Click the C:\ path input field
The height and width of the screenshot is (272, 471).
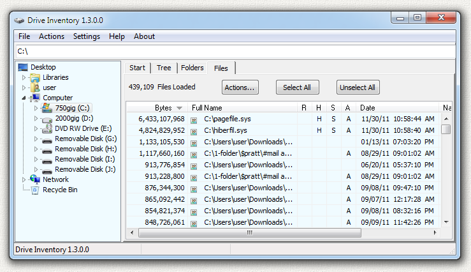(235, 51)
